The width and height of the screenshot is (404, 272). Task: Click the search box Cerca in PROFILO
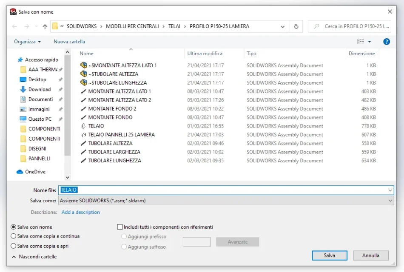click(350, 26)
